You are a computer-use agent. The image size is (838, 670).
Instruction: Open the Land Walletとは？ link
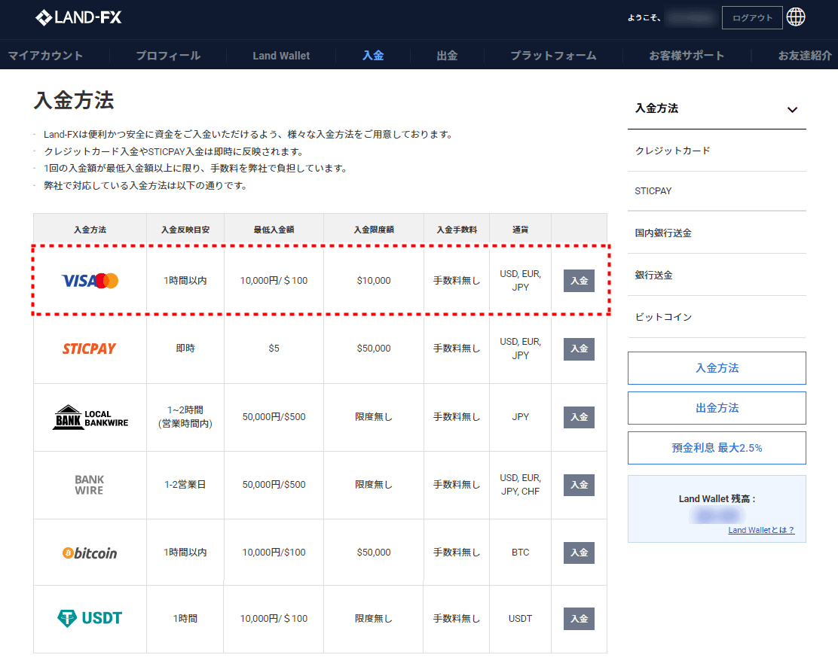tap(761, 530)
